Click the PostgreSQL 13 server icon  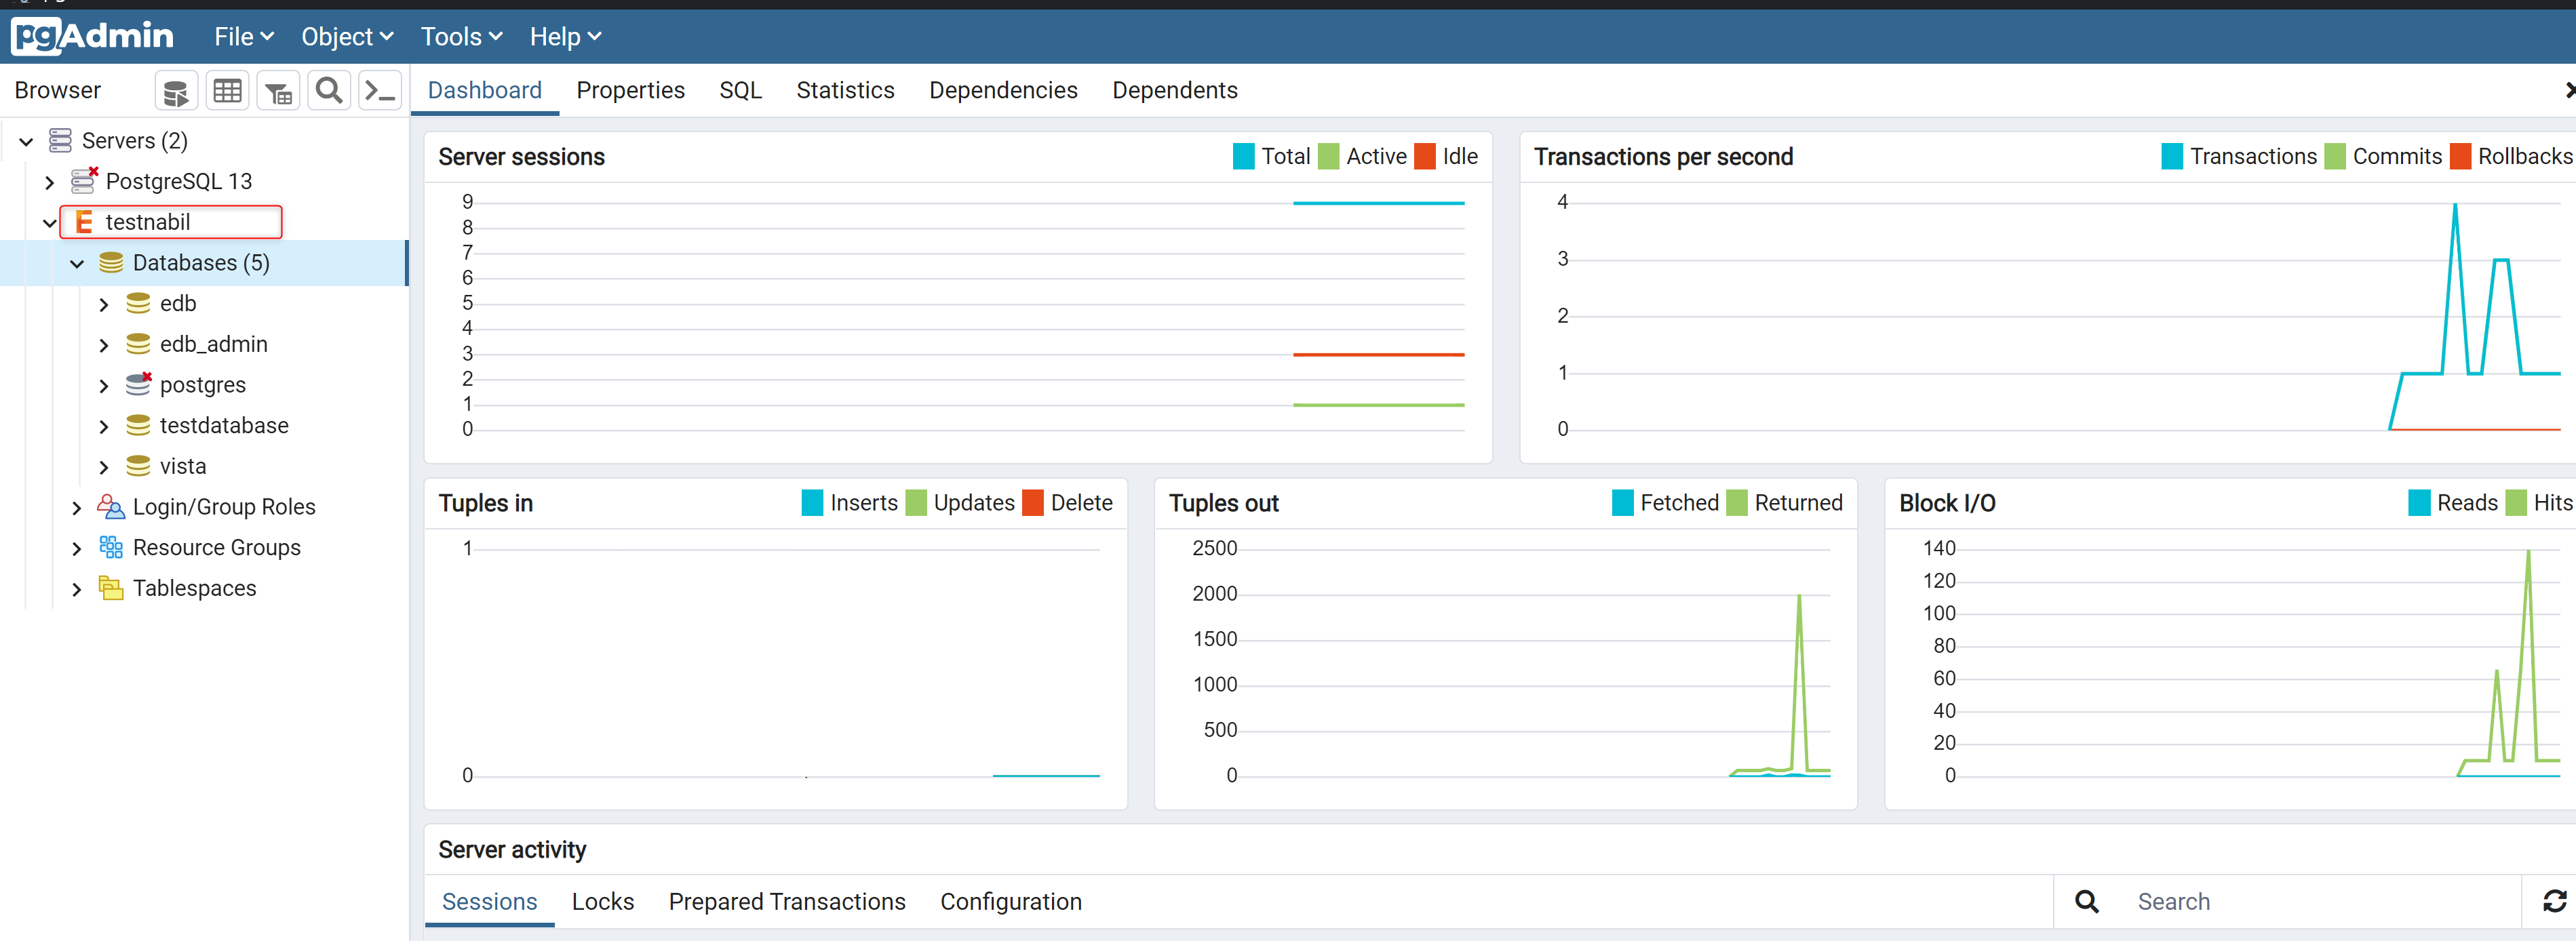84,181
